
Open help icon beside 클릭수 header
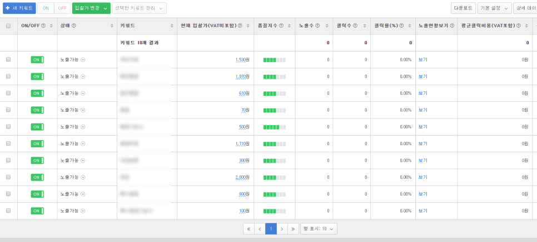coord(355,26)
